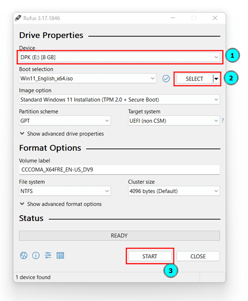Screen dimensions: 248x301
Task: Click the '1 device found' status text
Action: click(33, 277)
